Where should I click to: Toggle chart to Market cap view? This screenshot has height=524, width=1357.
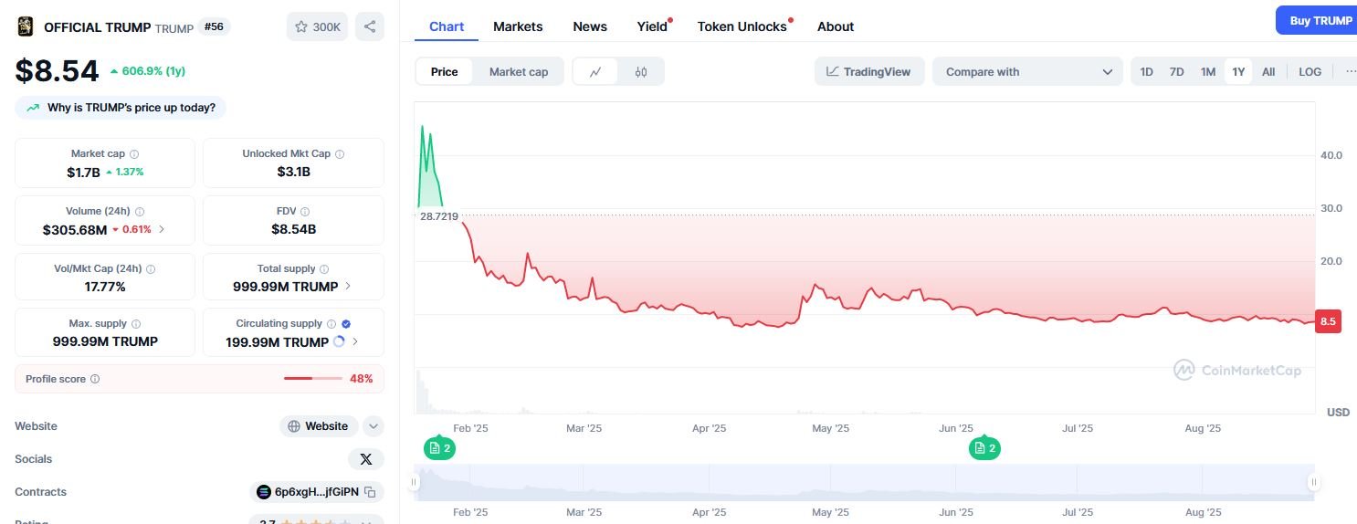pos(518,71)
